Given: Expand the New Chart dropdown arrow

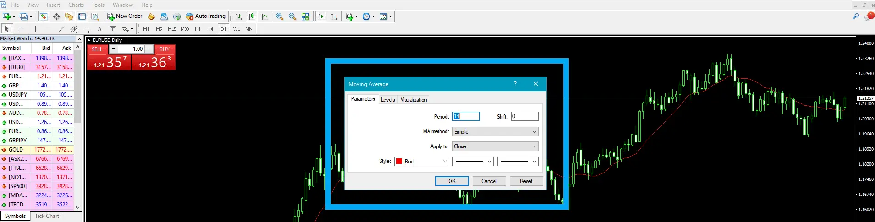Looking at the screenshot, I should click(14, 16).
